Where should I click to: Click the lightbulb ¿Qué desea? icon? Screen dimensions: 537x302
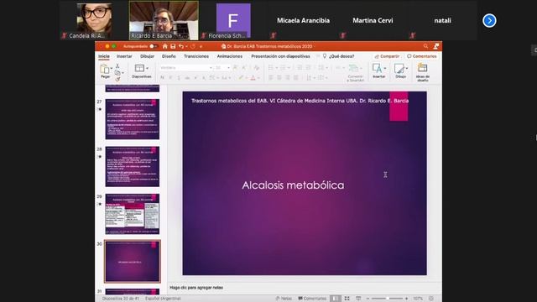(325, 56)
